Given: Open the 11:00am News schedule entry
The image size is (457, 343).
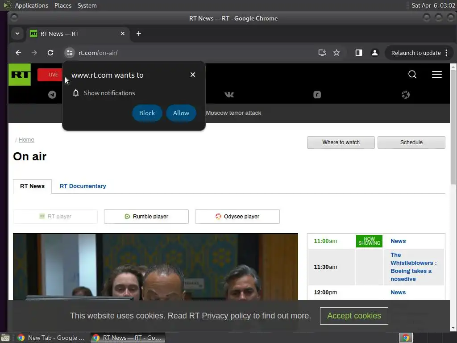Looking at the screenshot, I should pos(398,241).
